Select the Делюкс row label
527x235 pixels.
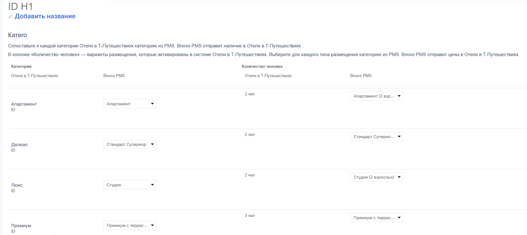pyautogui.click(x=20, y=145)
